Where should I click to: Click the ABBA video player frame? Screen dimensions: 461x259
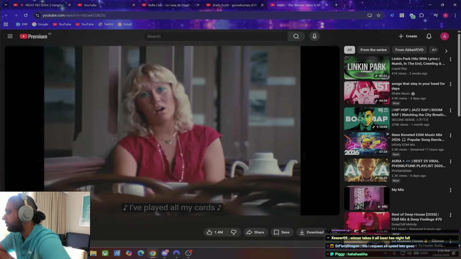(x=172, y=131)
